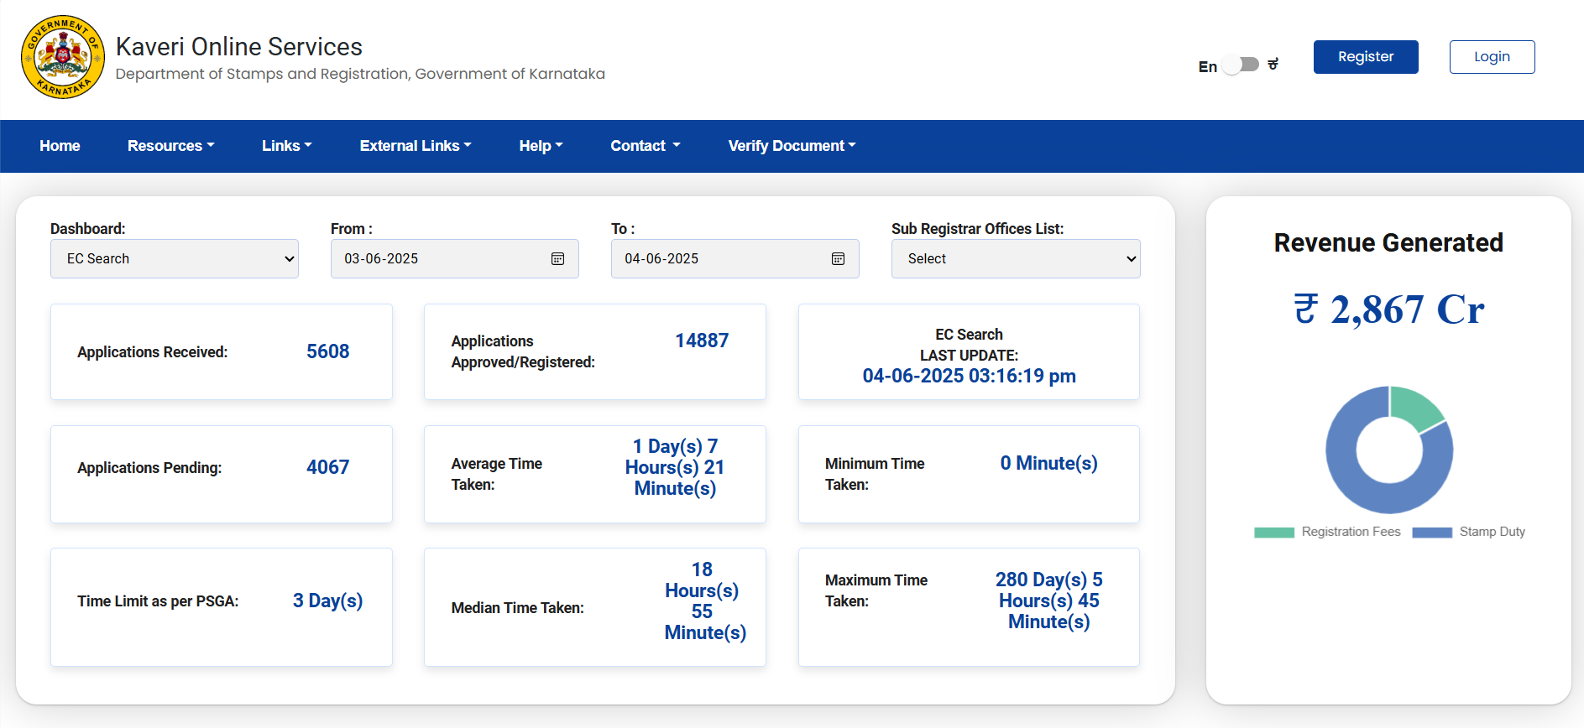The height and width of the screenshot is (728, 1584).
Task: Click Applications Received value 5608
Action: coord(327,351)
